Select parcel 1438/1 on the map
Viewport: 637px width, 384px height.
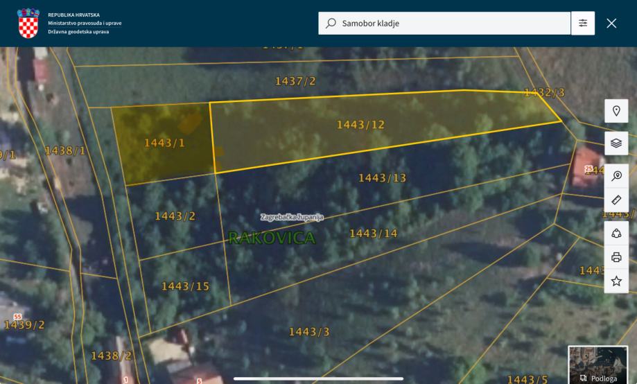(x=65, y=150)
